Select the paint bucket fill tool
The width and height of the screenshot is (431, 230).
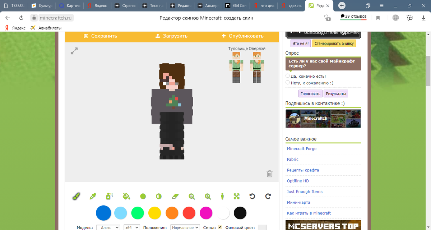126,196
